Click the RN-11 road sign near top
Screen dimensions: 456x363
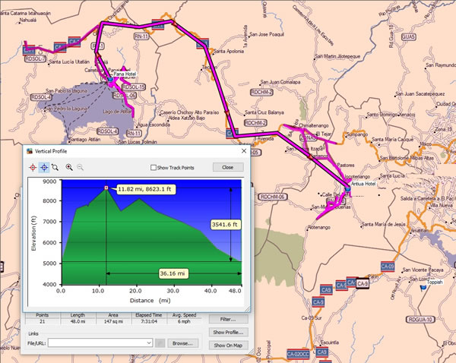141,36
